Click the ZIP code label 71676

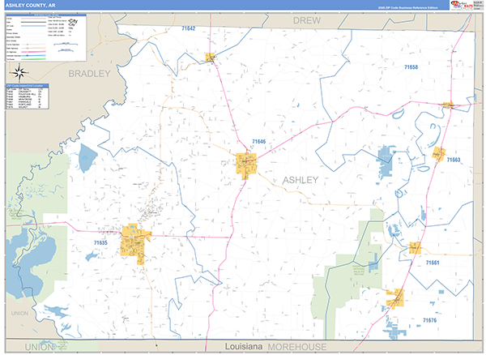(429, 320)
